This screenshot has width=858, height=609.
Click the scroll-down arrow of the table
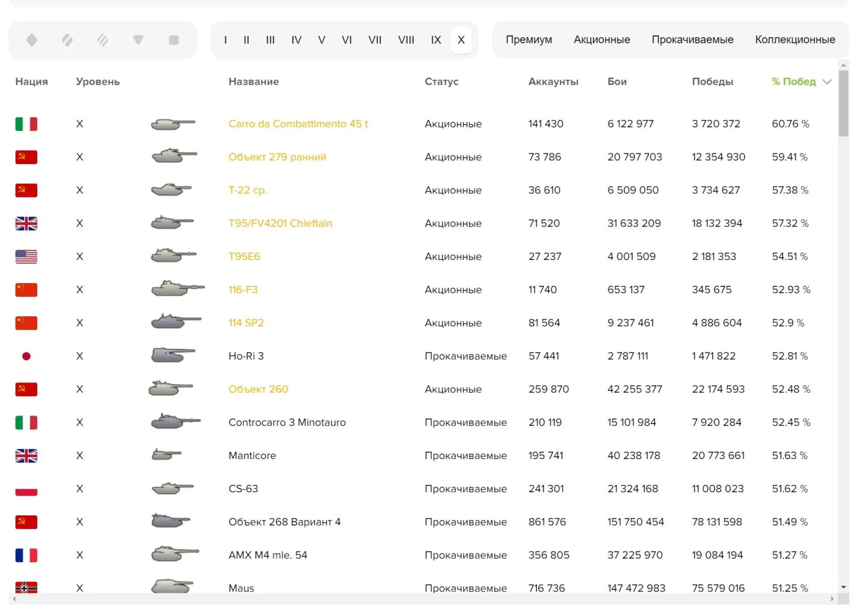tap(843, 587)
